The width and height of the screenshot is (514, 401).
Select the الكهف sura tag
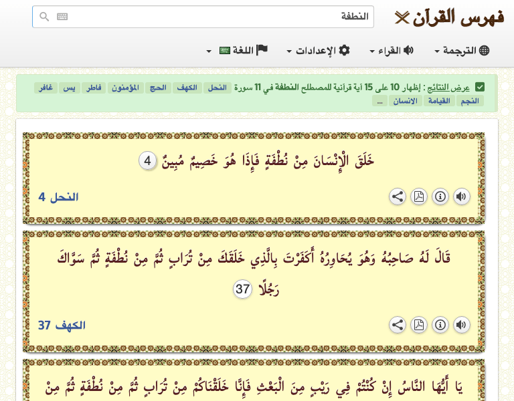pyautogui.click(x=186, y=88)
